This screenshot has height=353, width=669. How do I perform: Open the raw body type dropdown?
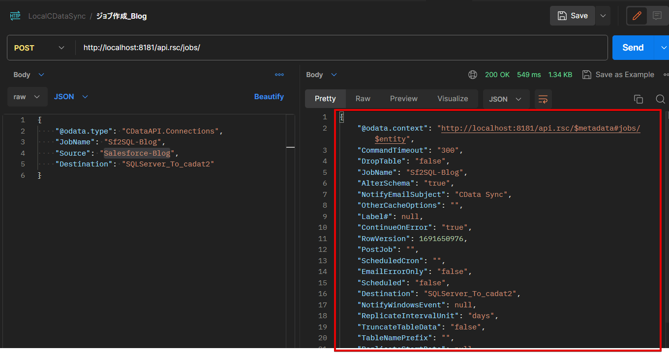[27, 97]
